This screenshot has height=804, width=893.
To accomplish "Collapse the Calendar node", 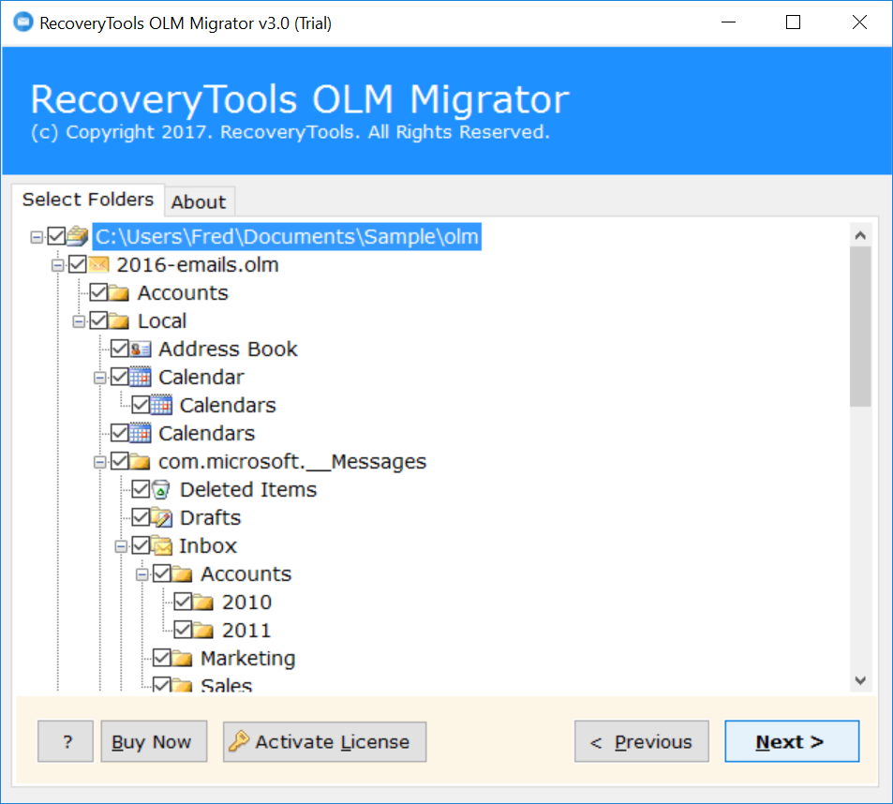I will coord(99,378).
